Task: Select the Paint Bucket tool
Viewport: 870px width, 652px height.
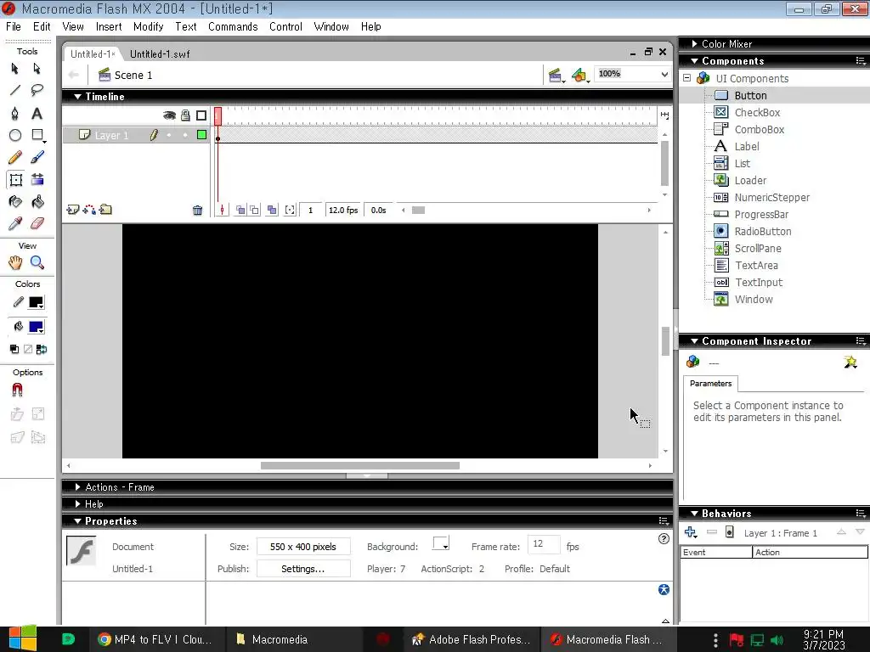Action: [x=37, y=202]
